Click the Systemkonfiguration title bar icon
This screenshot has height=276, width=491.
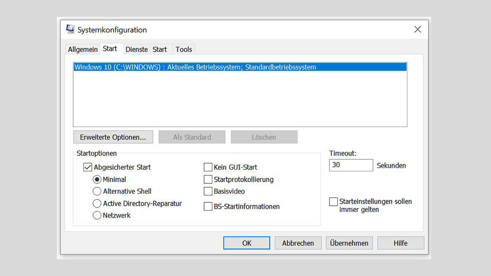[70, 29]
